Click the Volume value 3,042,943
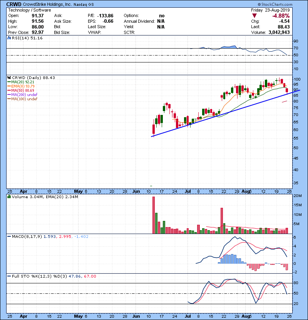 [x=279, y=32]
